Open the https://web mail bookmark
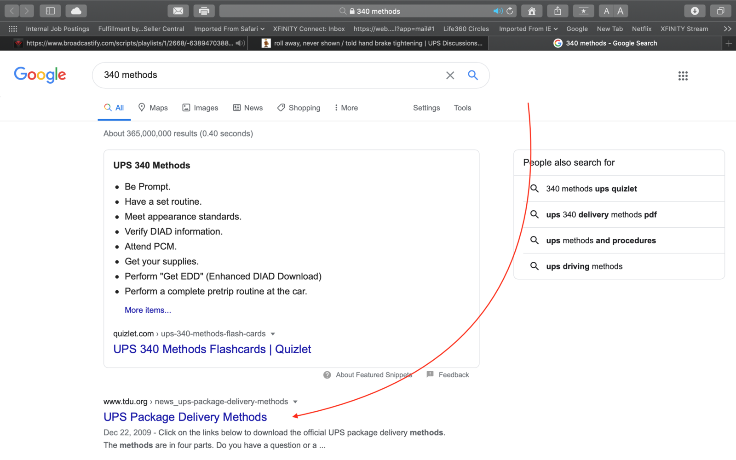This screenshot has height=460, width=736. tap(394, 29)
